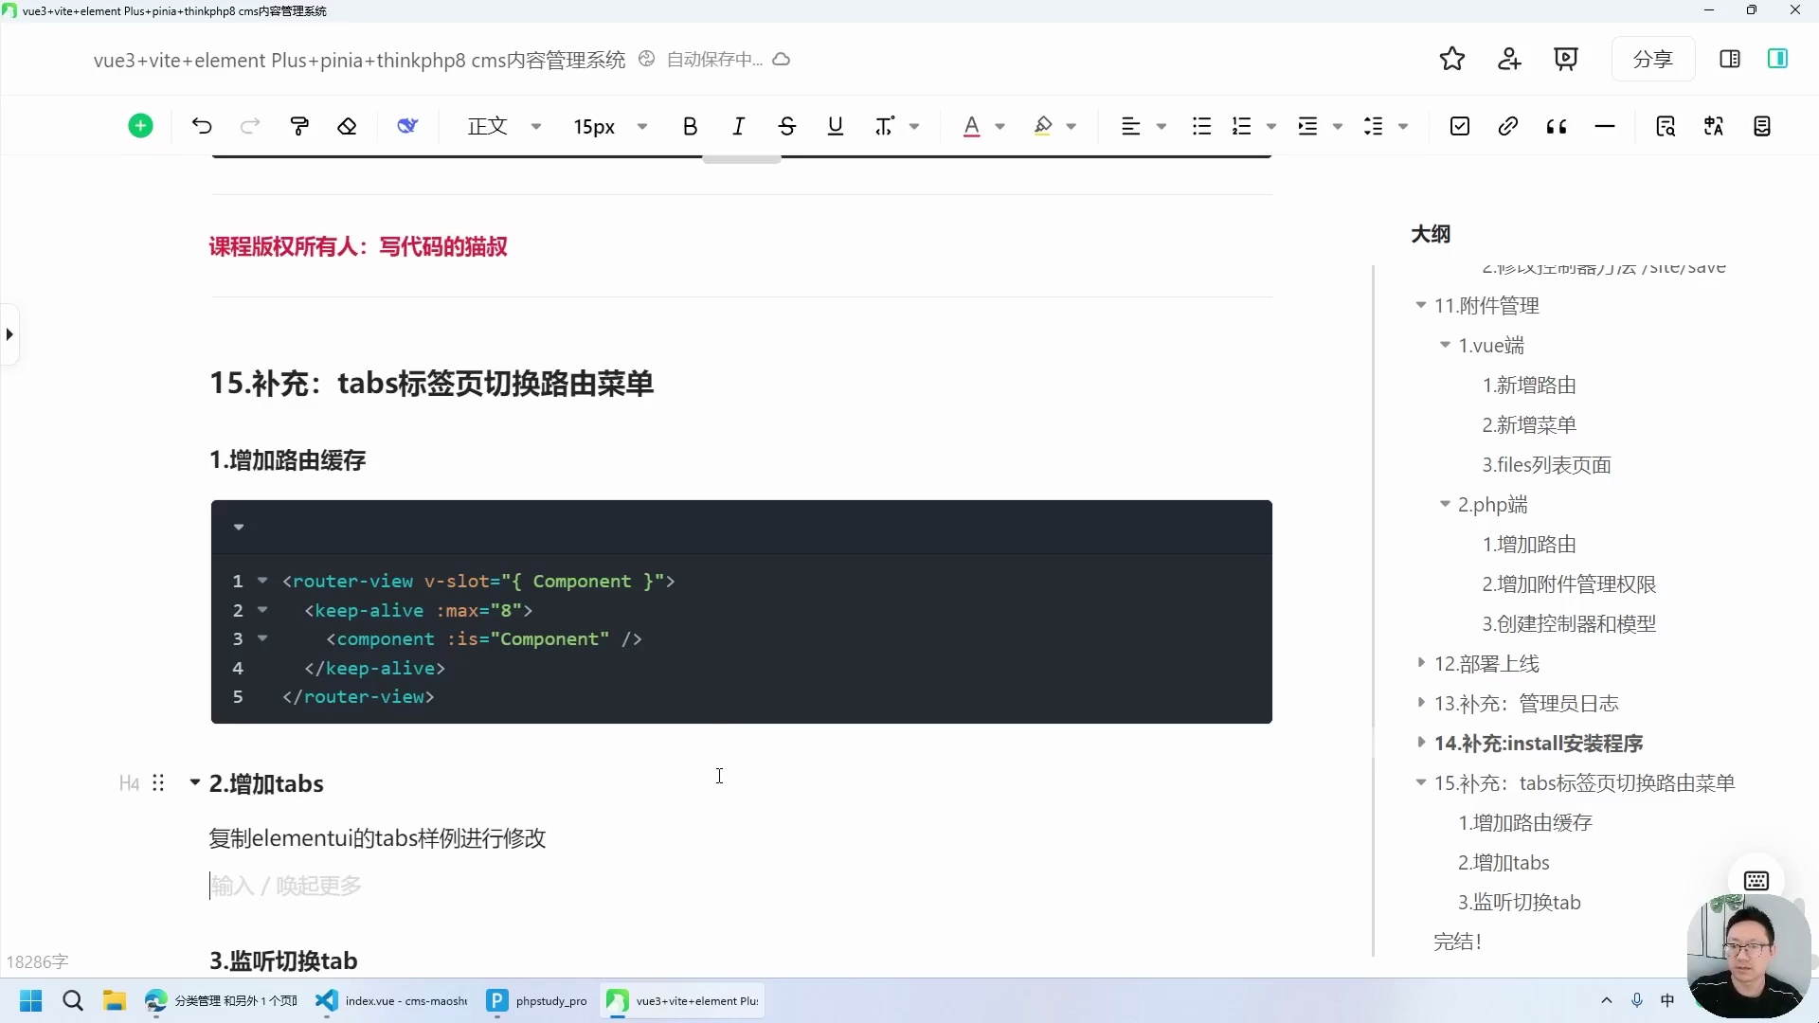Viewport: 1819px width, 1023px height.
Task: Add a collaborator to the document
Action: [1509, 59]
